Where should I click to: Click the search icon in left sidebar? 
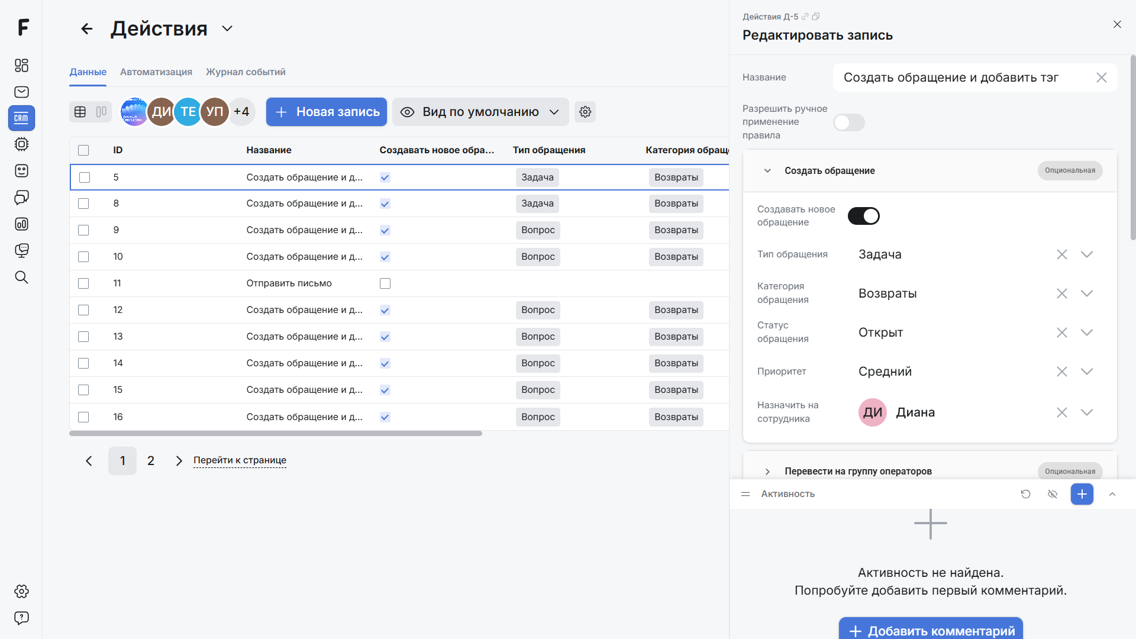[21, 277]
